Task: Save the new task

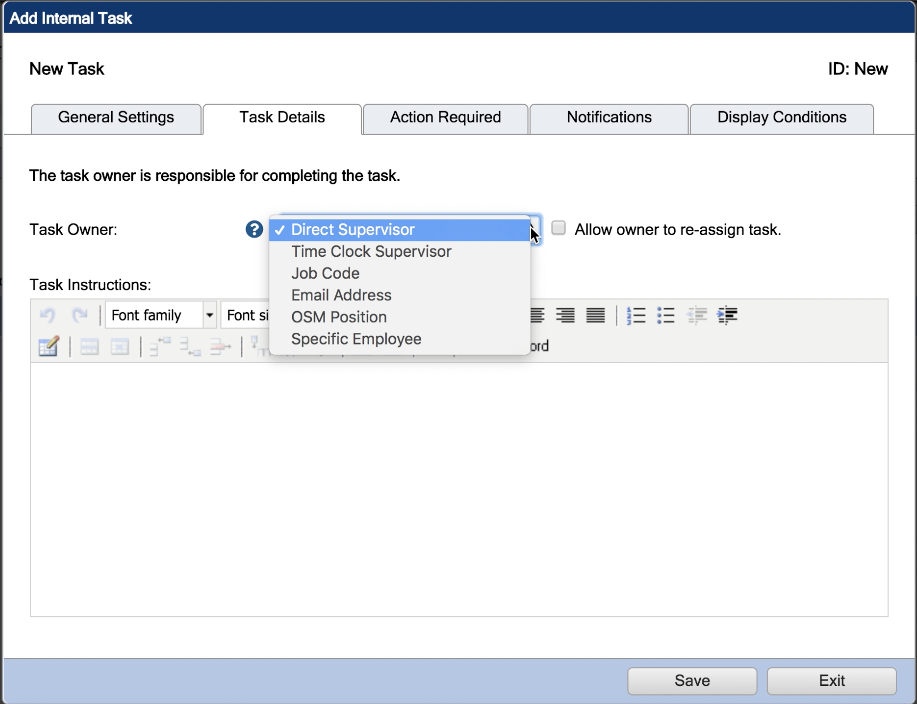Action: click(691, 680)
